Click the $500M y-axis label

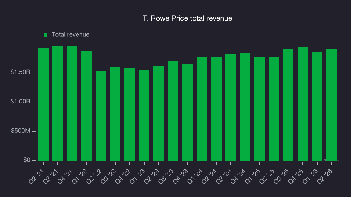click(21, 131)
